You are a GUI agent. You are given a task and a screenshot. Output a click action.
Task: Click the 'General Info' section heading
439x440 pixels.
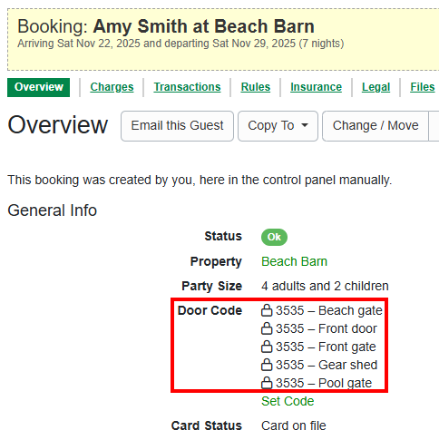tap(52, 210)
